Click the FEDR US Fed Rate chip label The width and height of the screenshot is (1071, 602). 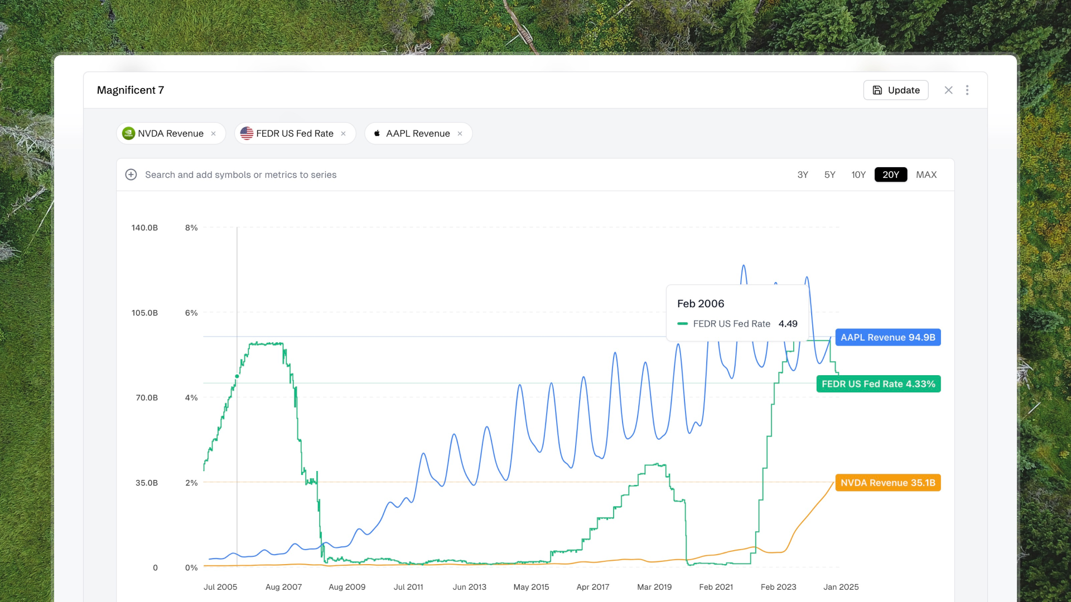(295, 134)
